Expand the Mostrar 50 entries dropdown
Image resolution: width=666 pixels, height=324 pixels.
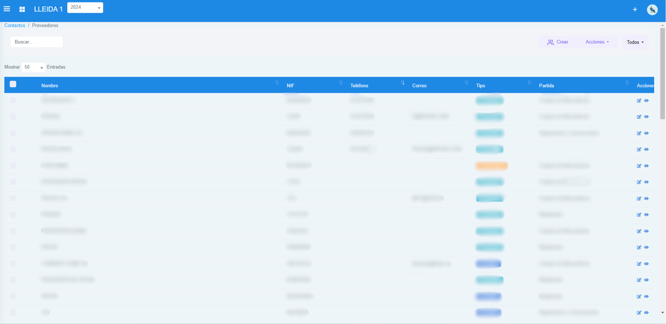[x=33, y=67]
